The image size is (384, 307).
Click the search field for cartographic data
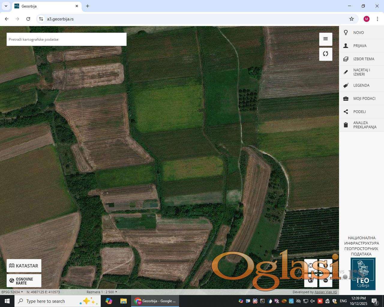tap(66, 40)
